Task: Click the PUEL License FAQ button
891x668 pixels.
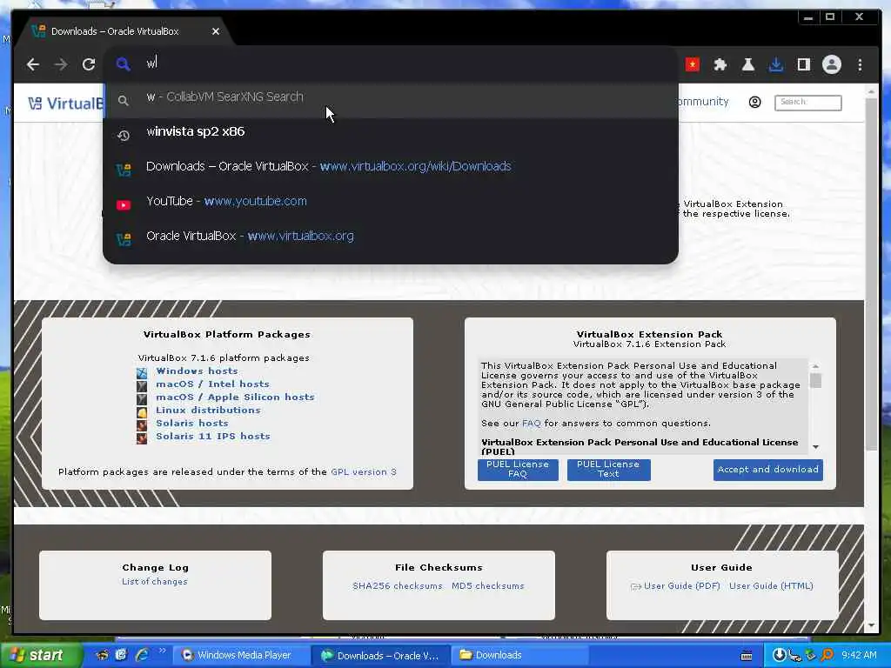Action: point(518,469)
